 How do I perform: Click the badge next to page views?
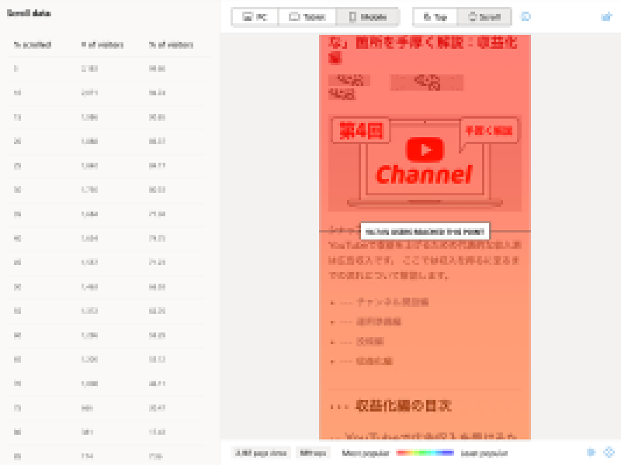pos(313,453)
